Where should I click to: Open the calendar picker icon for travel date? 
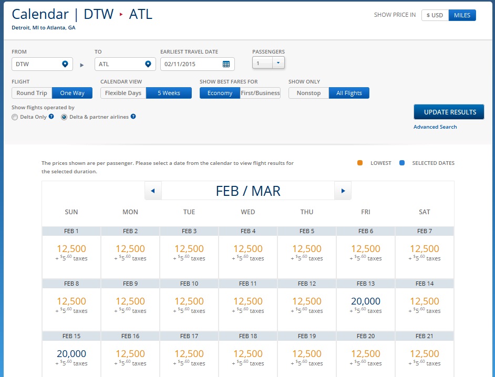point(226,64)
